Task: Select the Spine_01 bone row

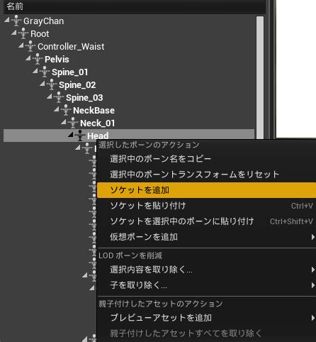Action: [129, 72]
